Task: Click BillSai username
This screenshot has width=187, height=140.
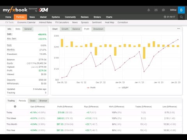Action: pyautogui.click(x=173, y=10)
